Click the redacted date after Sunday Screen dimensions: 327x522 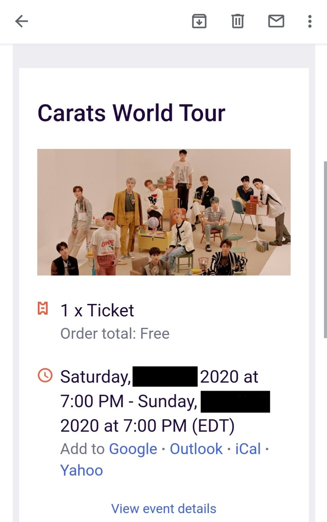click(235, 402)
